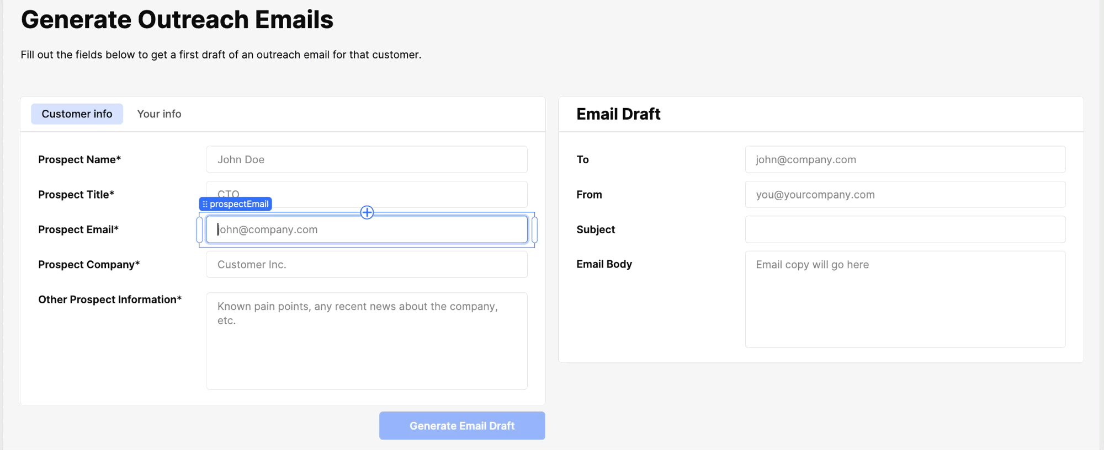
Task: Click the "Fill out the fields below" description text
Action: pos(221,55)
